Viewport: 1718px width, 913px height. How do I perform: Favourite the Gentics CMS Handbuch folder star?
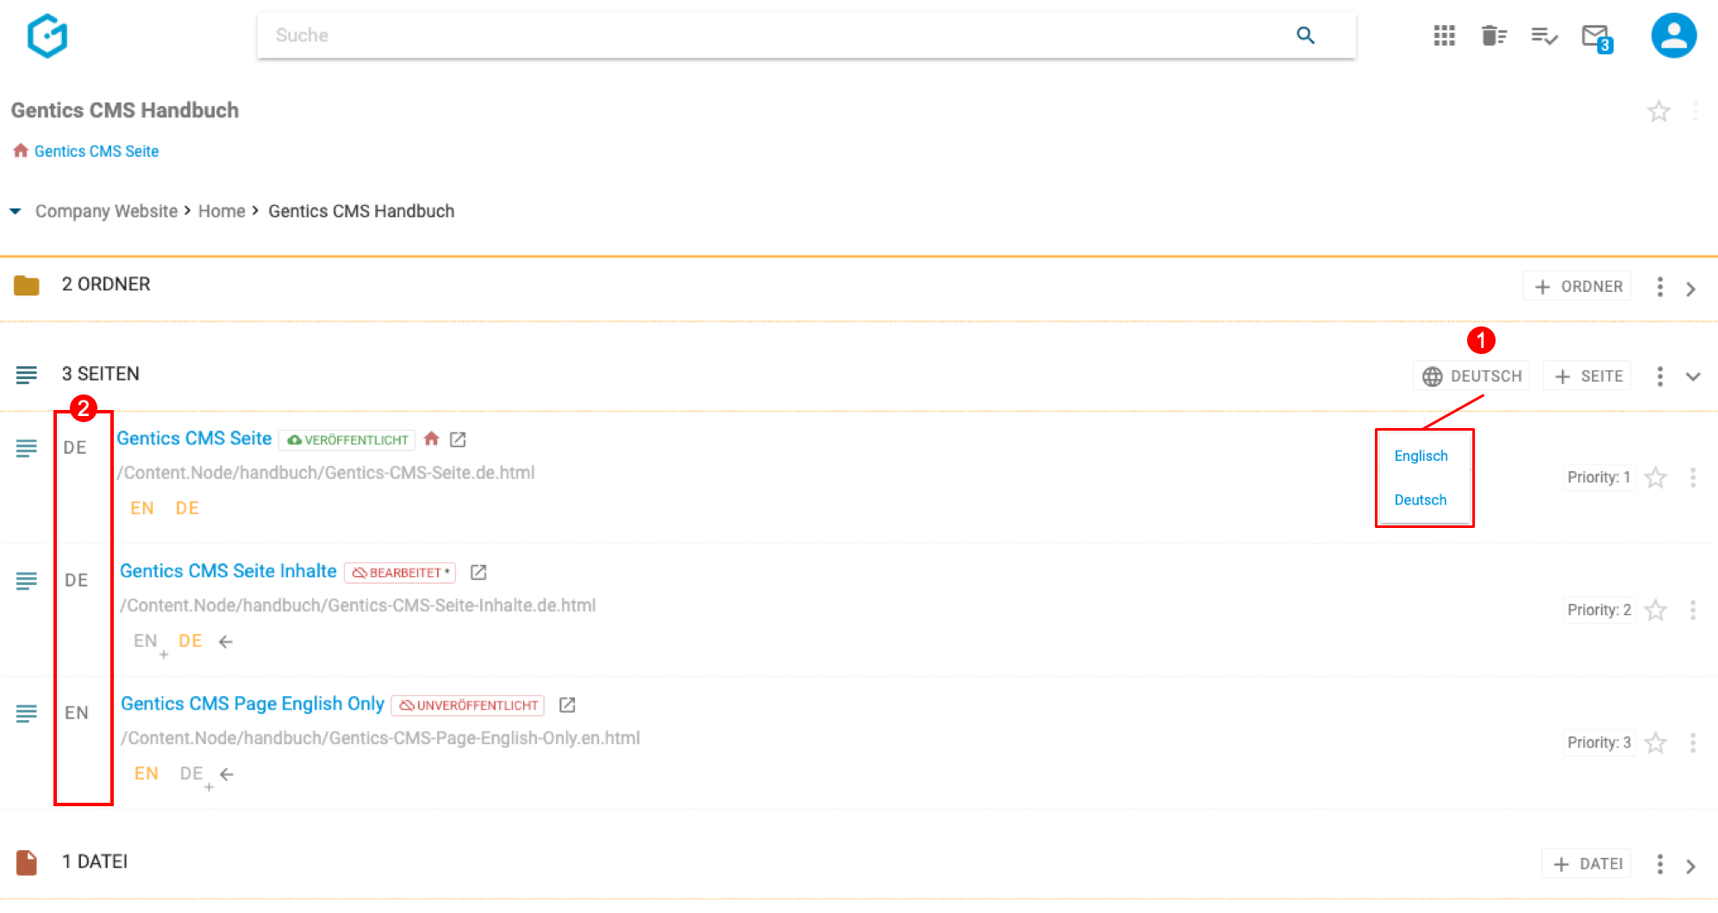coord(1659,111)
